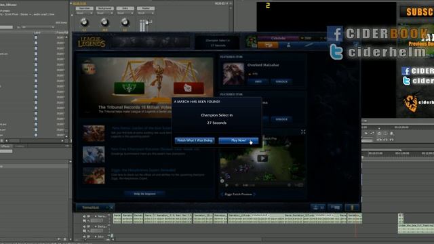Click the Unlock button for Overlord Malzahar

(x=281, y=81)
